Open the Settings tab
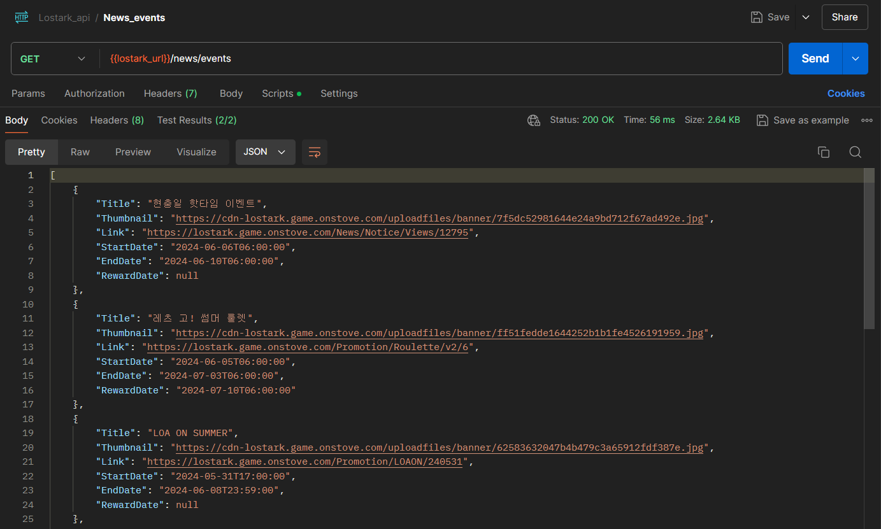The image size is (881, 529). coord(339,94)
